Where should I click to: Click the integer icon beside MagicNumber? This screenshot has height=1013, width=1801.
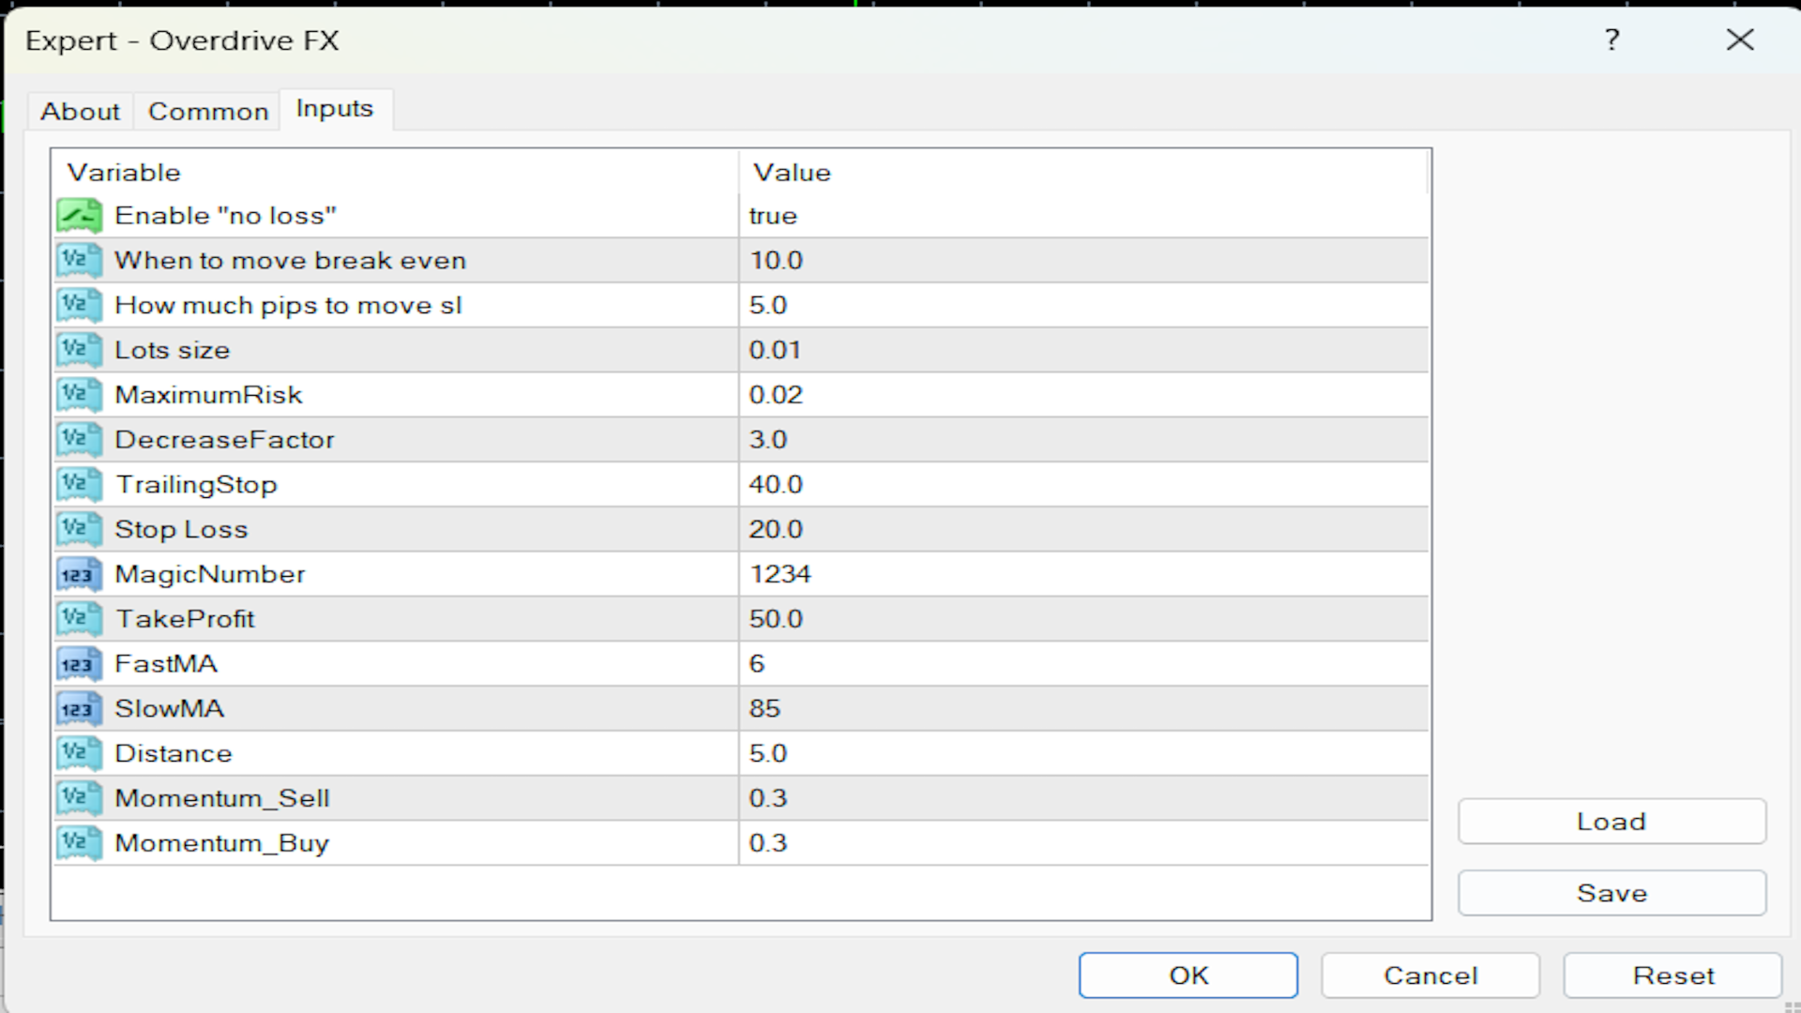(79, 574)
